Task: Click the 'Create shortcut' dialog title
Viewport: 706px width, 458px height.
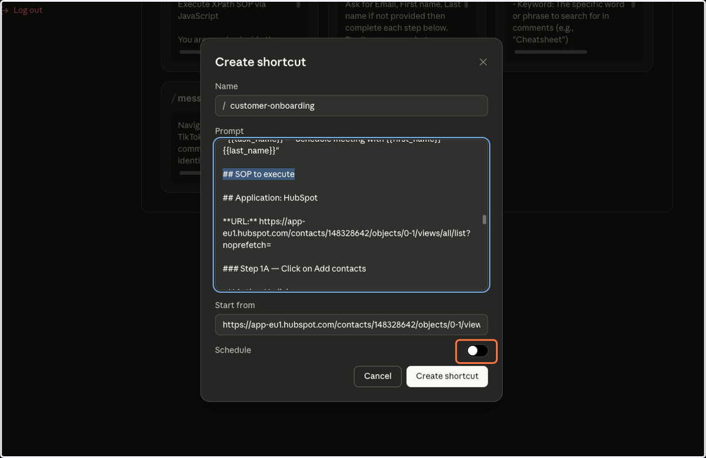Action: click(261, 62)
